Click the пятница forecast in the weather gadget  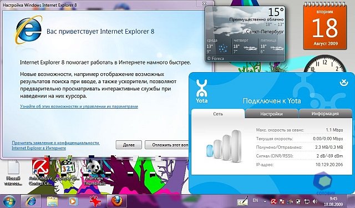click(x=272, y=46)
